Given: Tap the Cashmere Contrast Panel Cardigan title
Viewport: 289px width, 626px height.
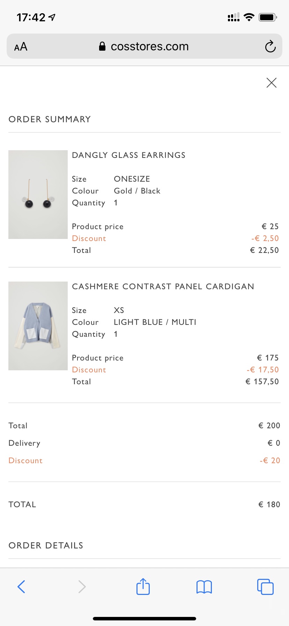Looking at the screenshot, I should (163, 286).
